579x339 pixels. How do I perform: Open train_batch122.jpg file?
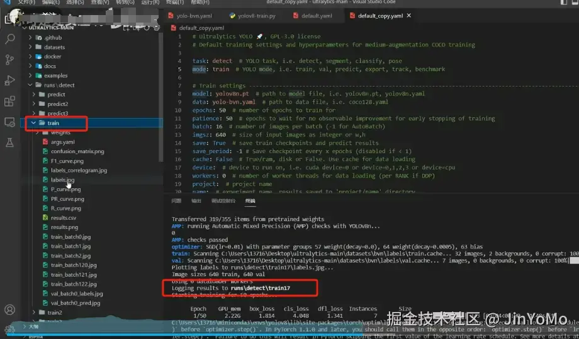click(74, 284)
